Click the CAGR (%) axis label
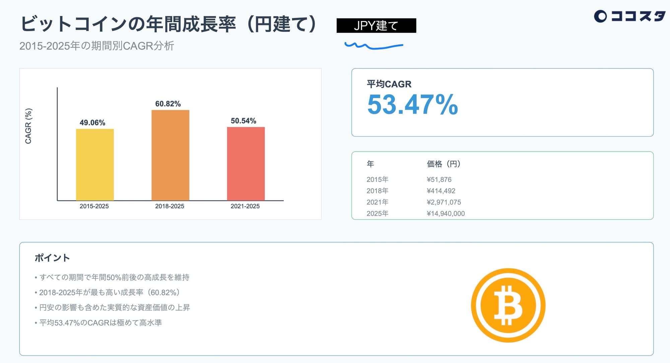 point(28,126)
